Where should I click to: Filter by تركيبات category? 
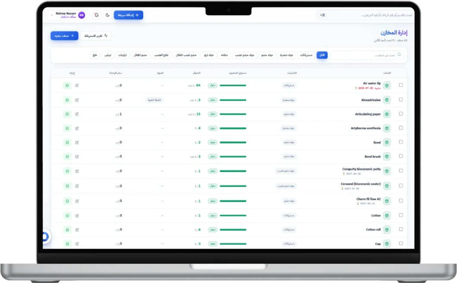(122, 55)
